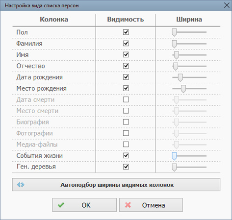Viewport: 232px width, 220px height.
Task: Enable visibility for Биография column
Action: coord(126,122)
